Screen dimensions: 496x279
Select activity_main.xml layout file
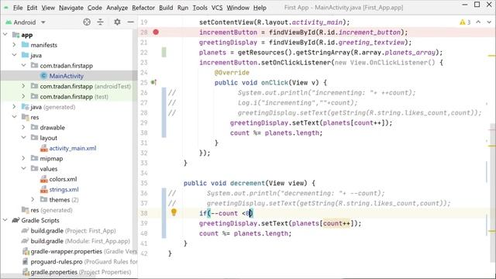[x=72, y=148]
